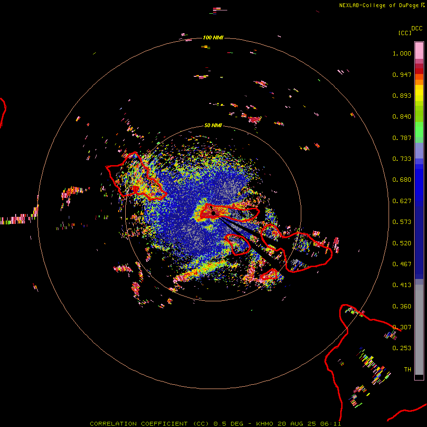Select the 0.893 scale value

(x=402, y=95)
